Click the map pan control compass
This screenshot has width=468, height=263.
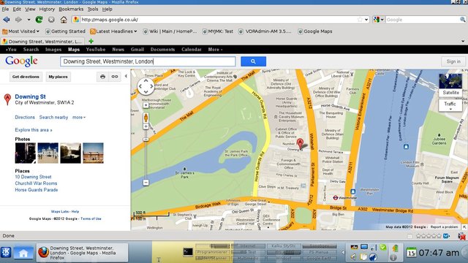point(146,86)
